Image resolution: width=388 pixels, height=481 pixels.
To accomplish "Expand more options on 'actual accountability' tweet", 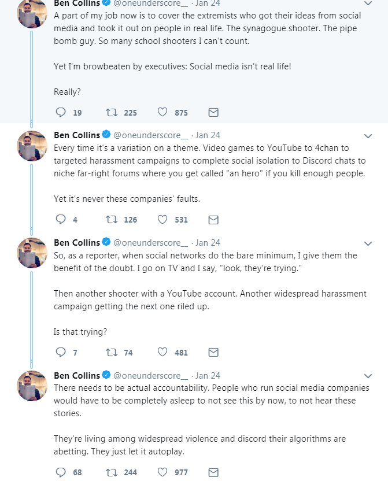I will click(x=368, y=376).
